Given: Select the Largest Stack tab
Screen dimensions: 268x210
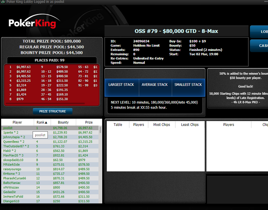Looking at the screenshot, I should 121,88.
